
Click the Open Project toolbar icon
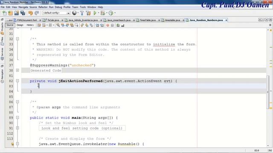coord(17,13)
